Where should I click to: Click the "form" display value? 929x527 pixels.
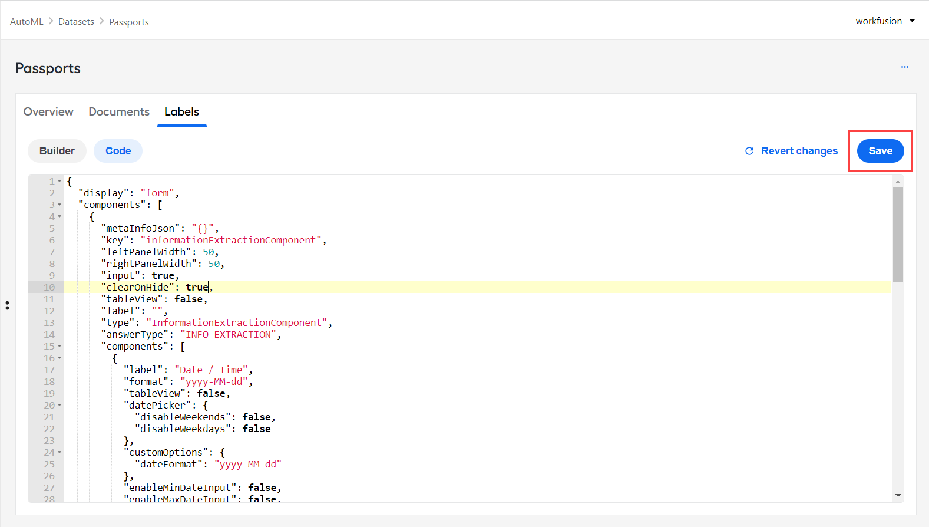click(157, 193)
